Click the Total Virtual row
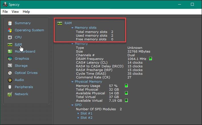This screenshot has height=125, width=202. 97,97
